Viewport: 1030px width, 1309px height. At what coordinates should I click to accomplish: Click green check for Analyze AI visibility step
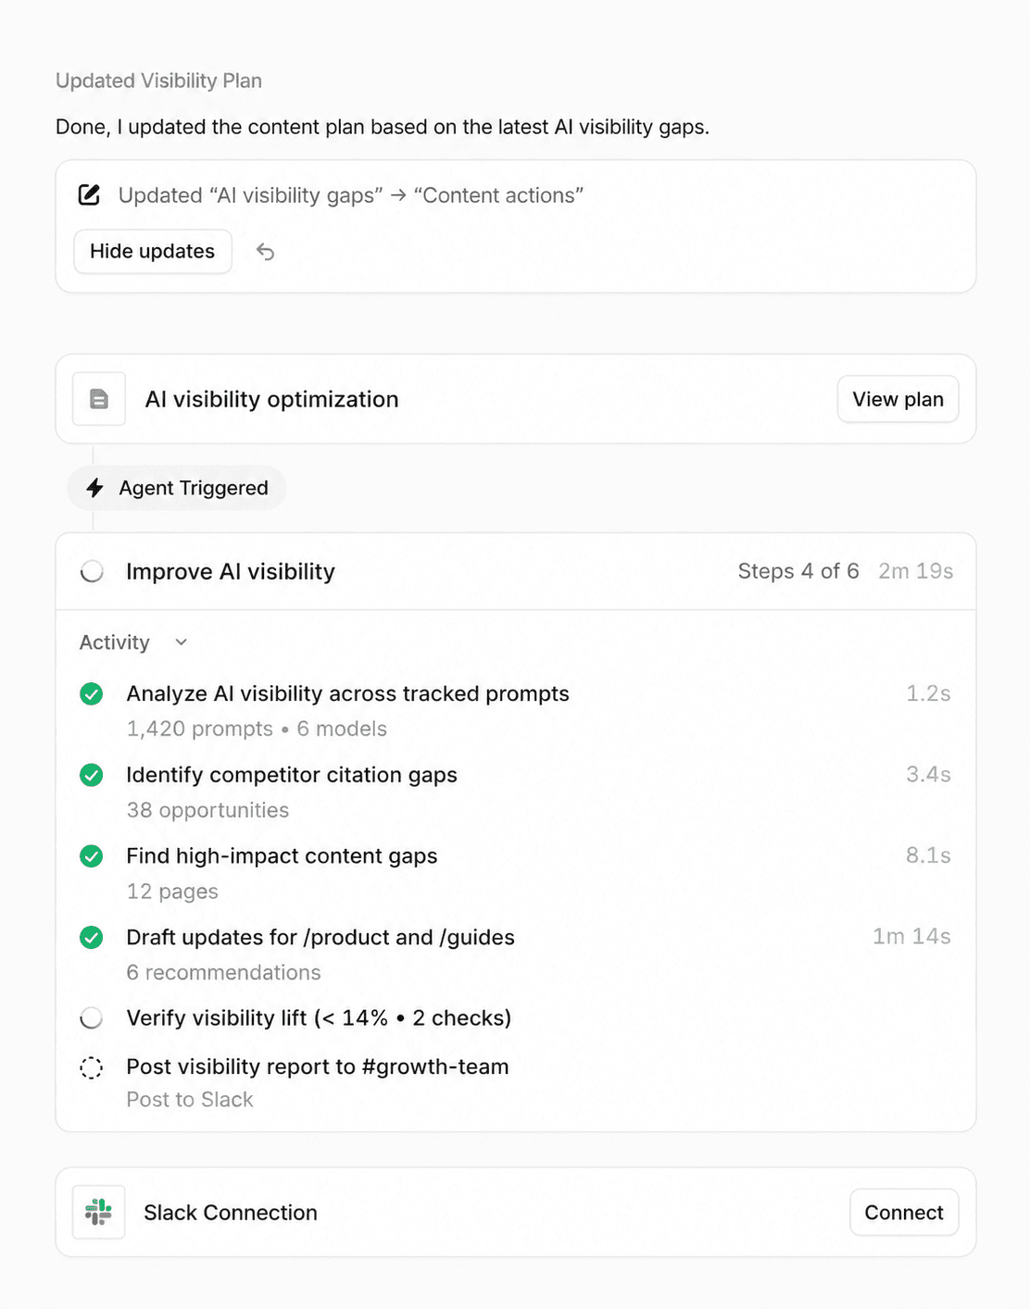pyautogui.click(x=92, y=693)
